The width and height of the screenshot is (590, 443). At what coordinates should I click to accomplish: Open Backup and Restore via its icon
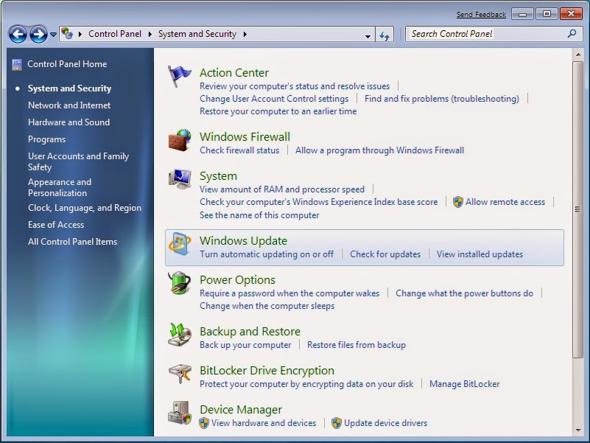click(179, 334)
